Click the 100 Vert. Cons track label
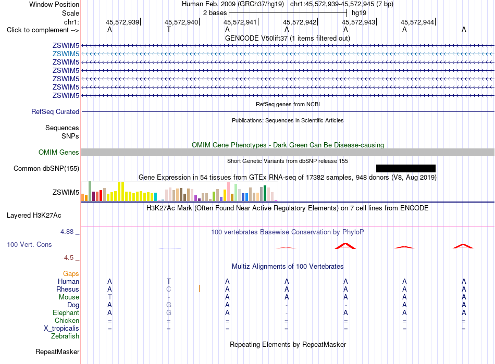Screen dimensions: 495x364 pyautogui.click(x=29, y=244)
